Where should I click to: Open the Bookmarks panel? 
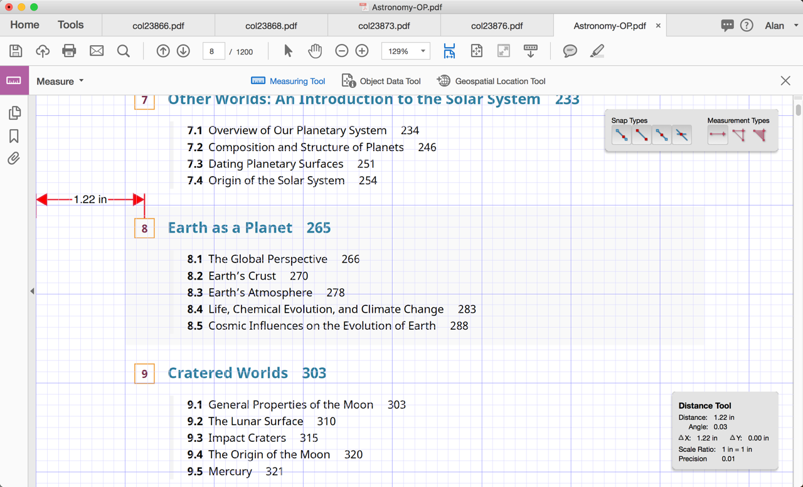pos(14,136)
